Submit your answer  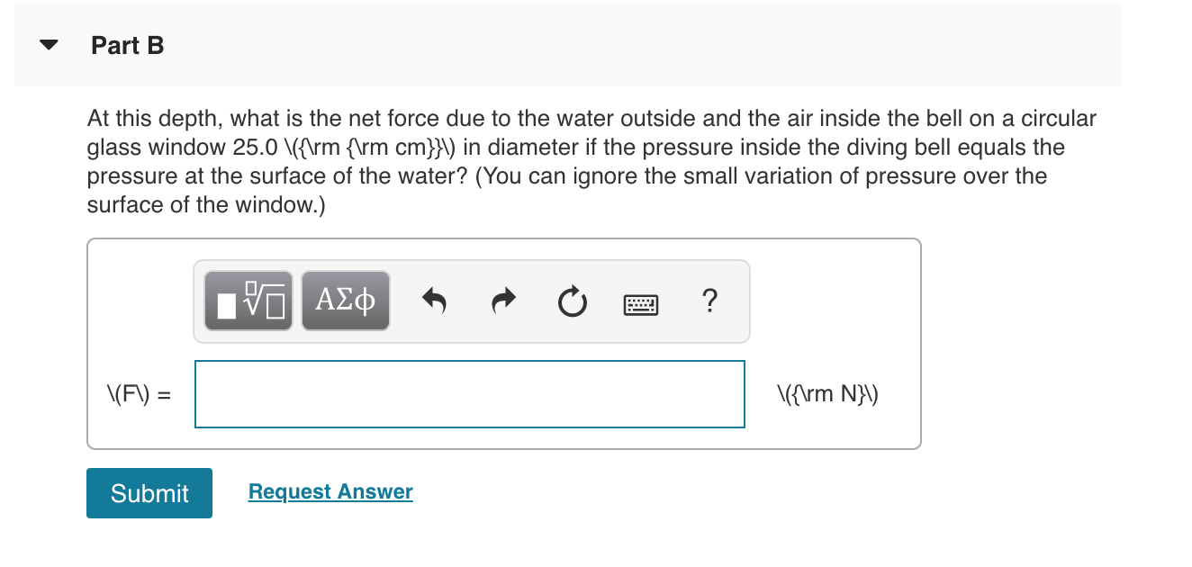tap(149, 492)
